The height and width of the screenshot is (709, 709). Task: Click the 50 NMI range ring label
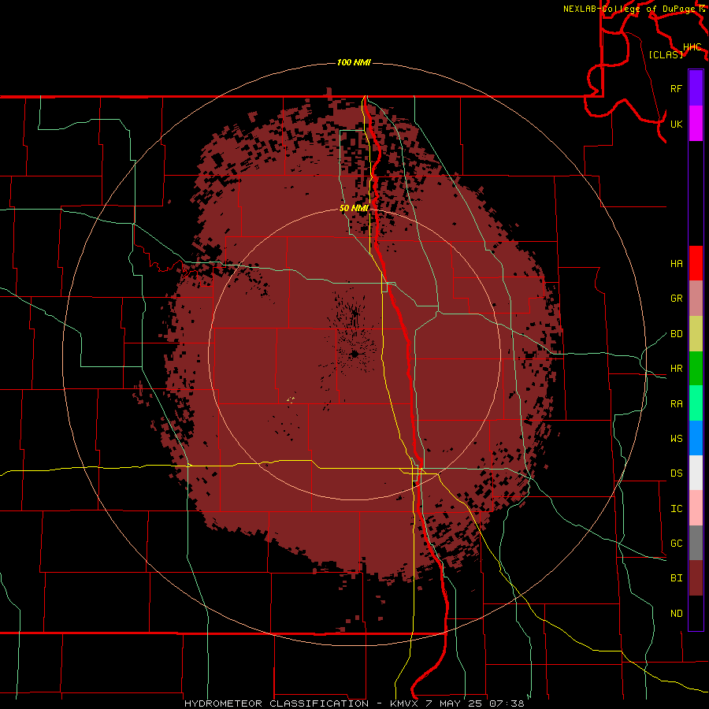[354, 208]
